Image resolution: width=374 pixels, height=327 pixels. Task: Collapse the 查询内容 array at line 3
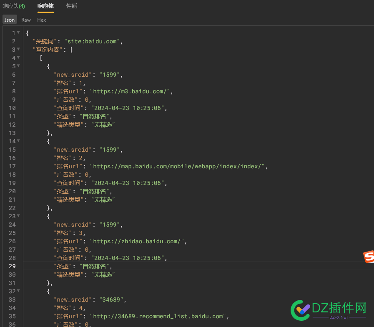18,49
